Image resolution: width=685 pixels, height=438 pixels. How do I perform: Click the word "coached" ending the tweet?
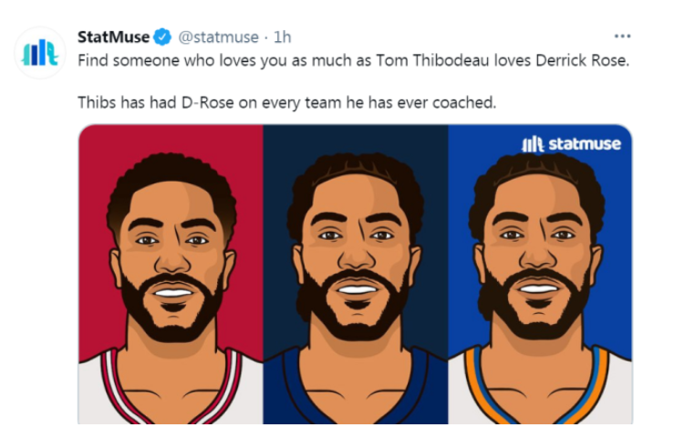466,102
